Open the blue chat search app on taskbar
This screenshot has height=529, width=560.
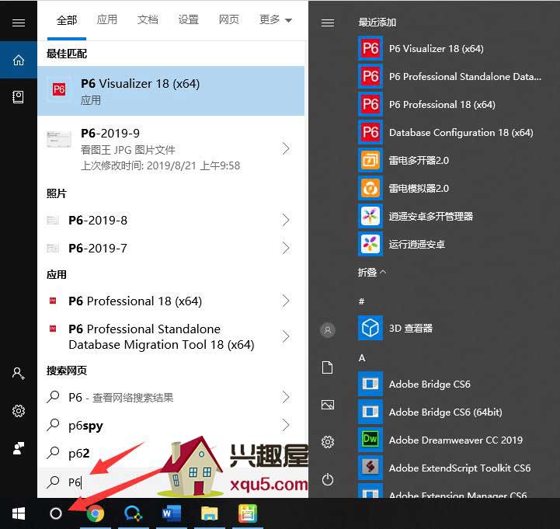tap(134, 513)
